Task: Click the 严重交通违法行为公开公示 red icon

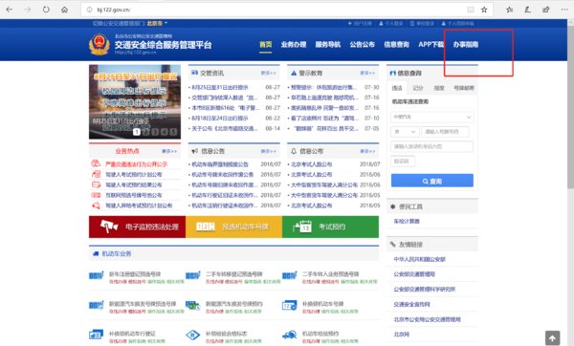Action: pyautogui.click(x=96, y=163)
